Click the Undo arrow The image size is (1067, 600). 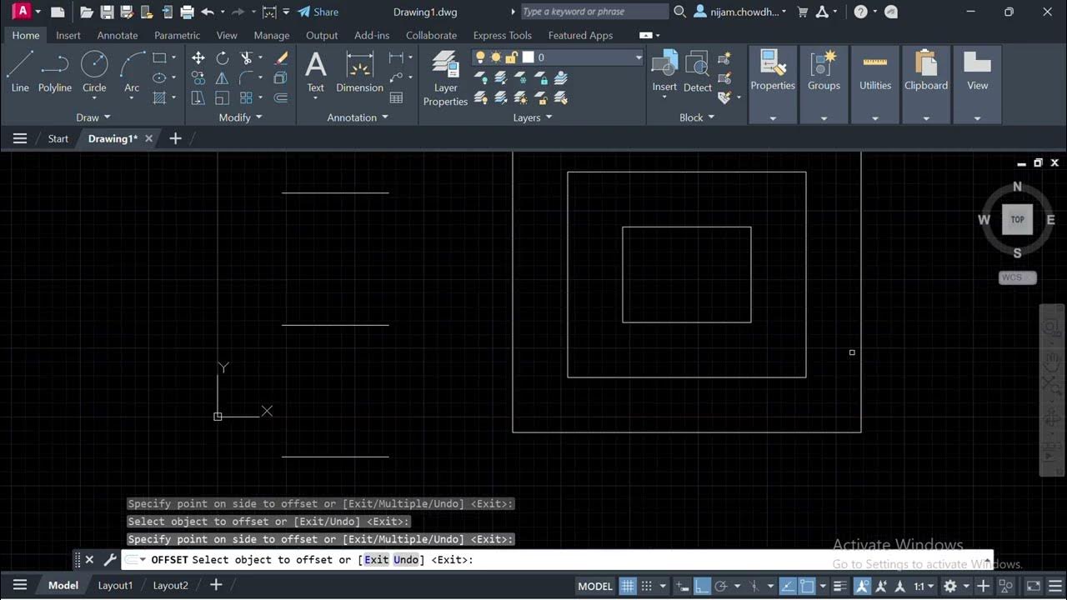[208, 12]
